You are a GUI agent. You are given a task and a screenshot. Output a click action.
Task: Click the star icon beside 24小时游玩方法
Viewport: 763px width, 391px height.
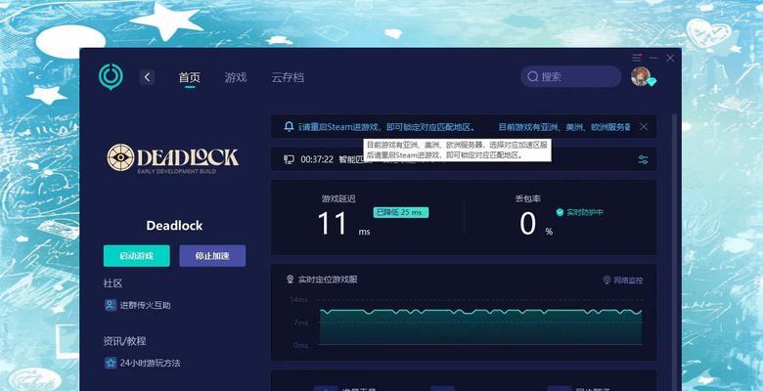coord(111,363)
